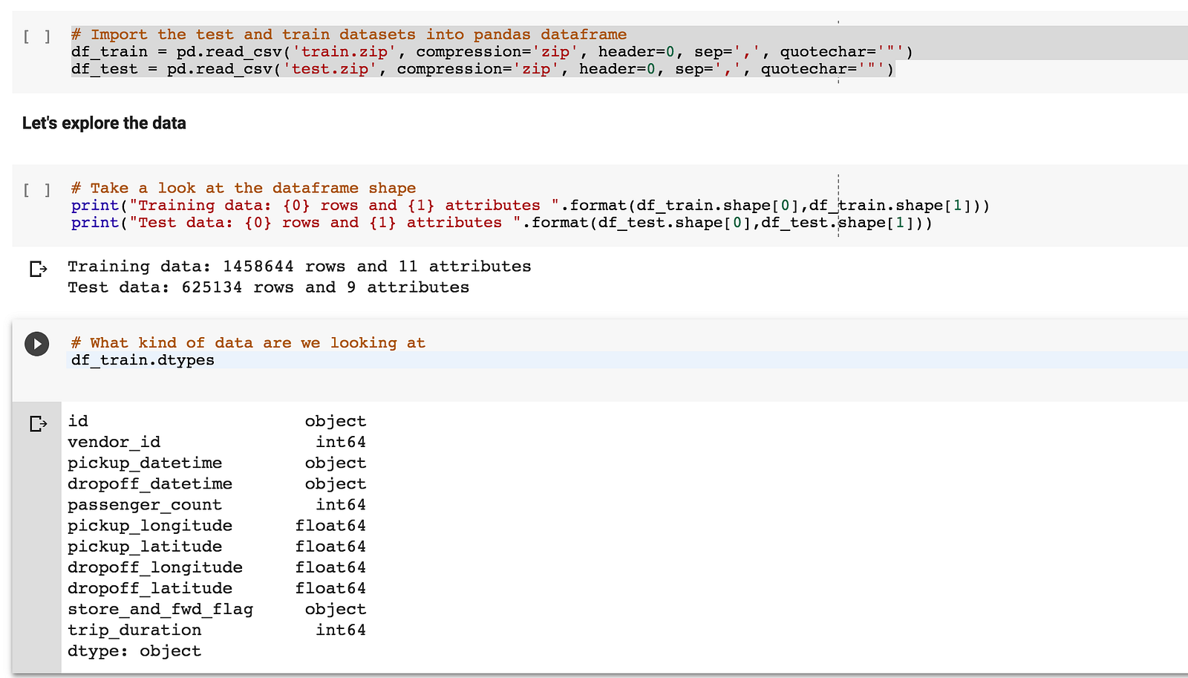
Task: Click the output icon beside Training data results
Action: [38, 268]
